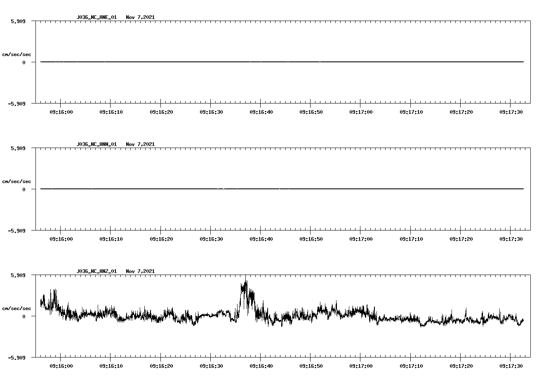Click 09:16:20 time label under HNN plot
This screenshot has height=381, width=560.
(x=161, y=239)
